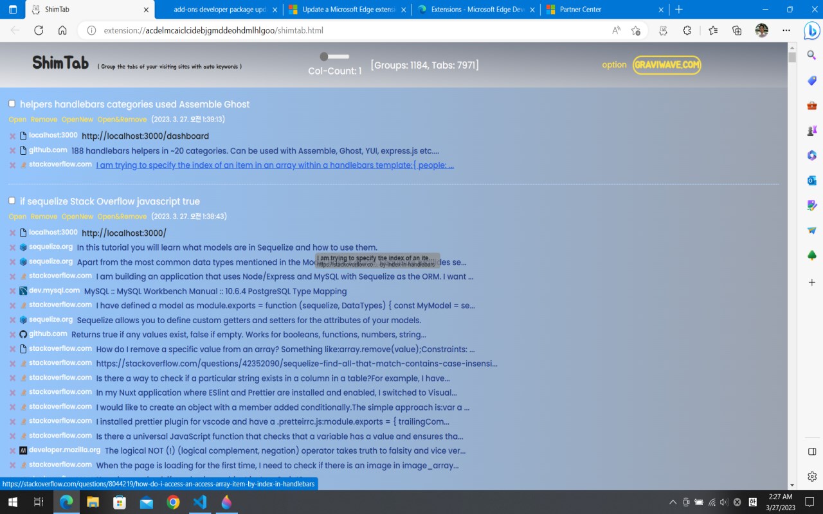Image resolution: width=823 pixels, height=514 pixels.
Task: Click 'Remove' for handlebars helpers group
Action: coord(44,120)
